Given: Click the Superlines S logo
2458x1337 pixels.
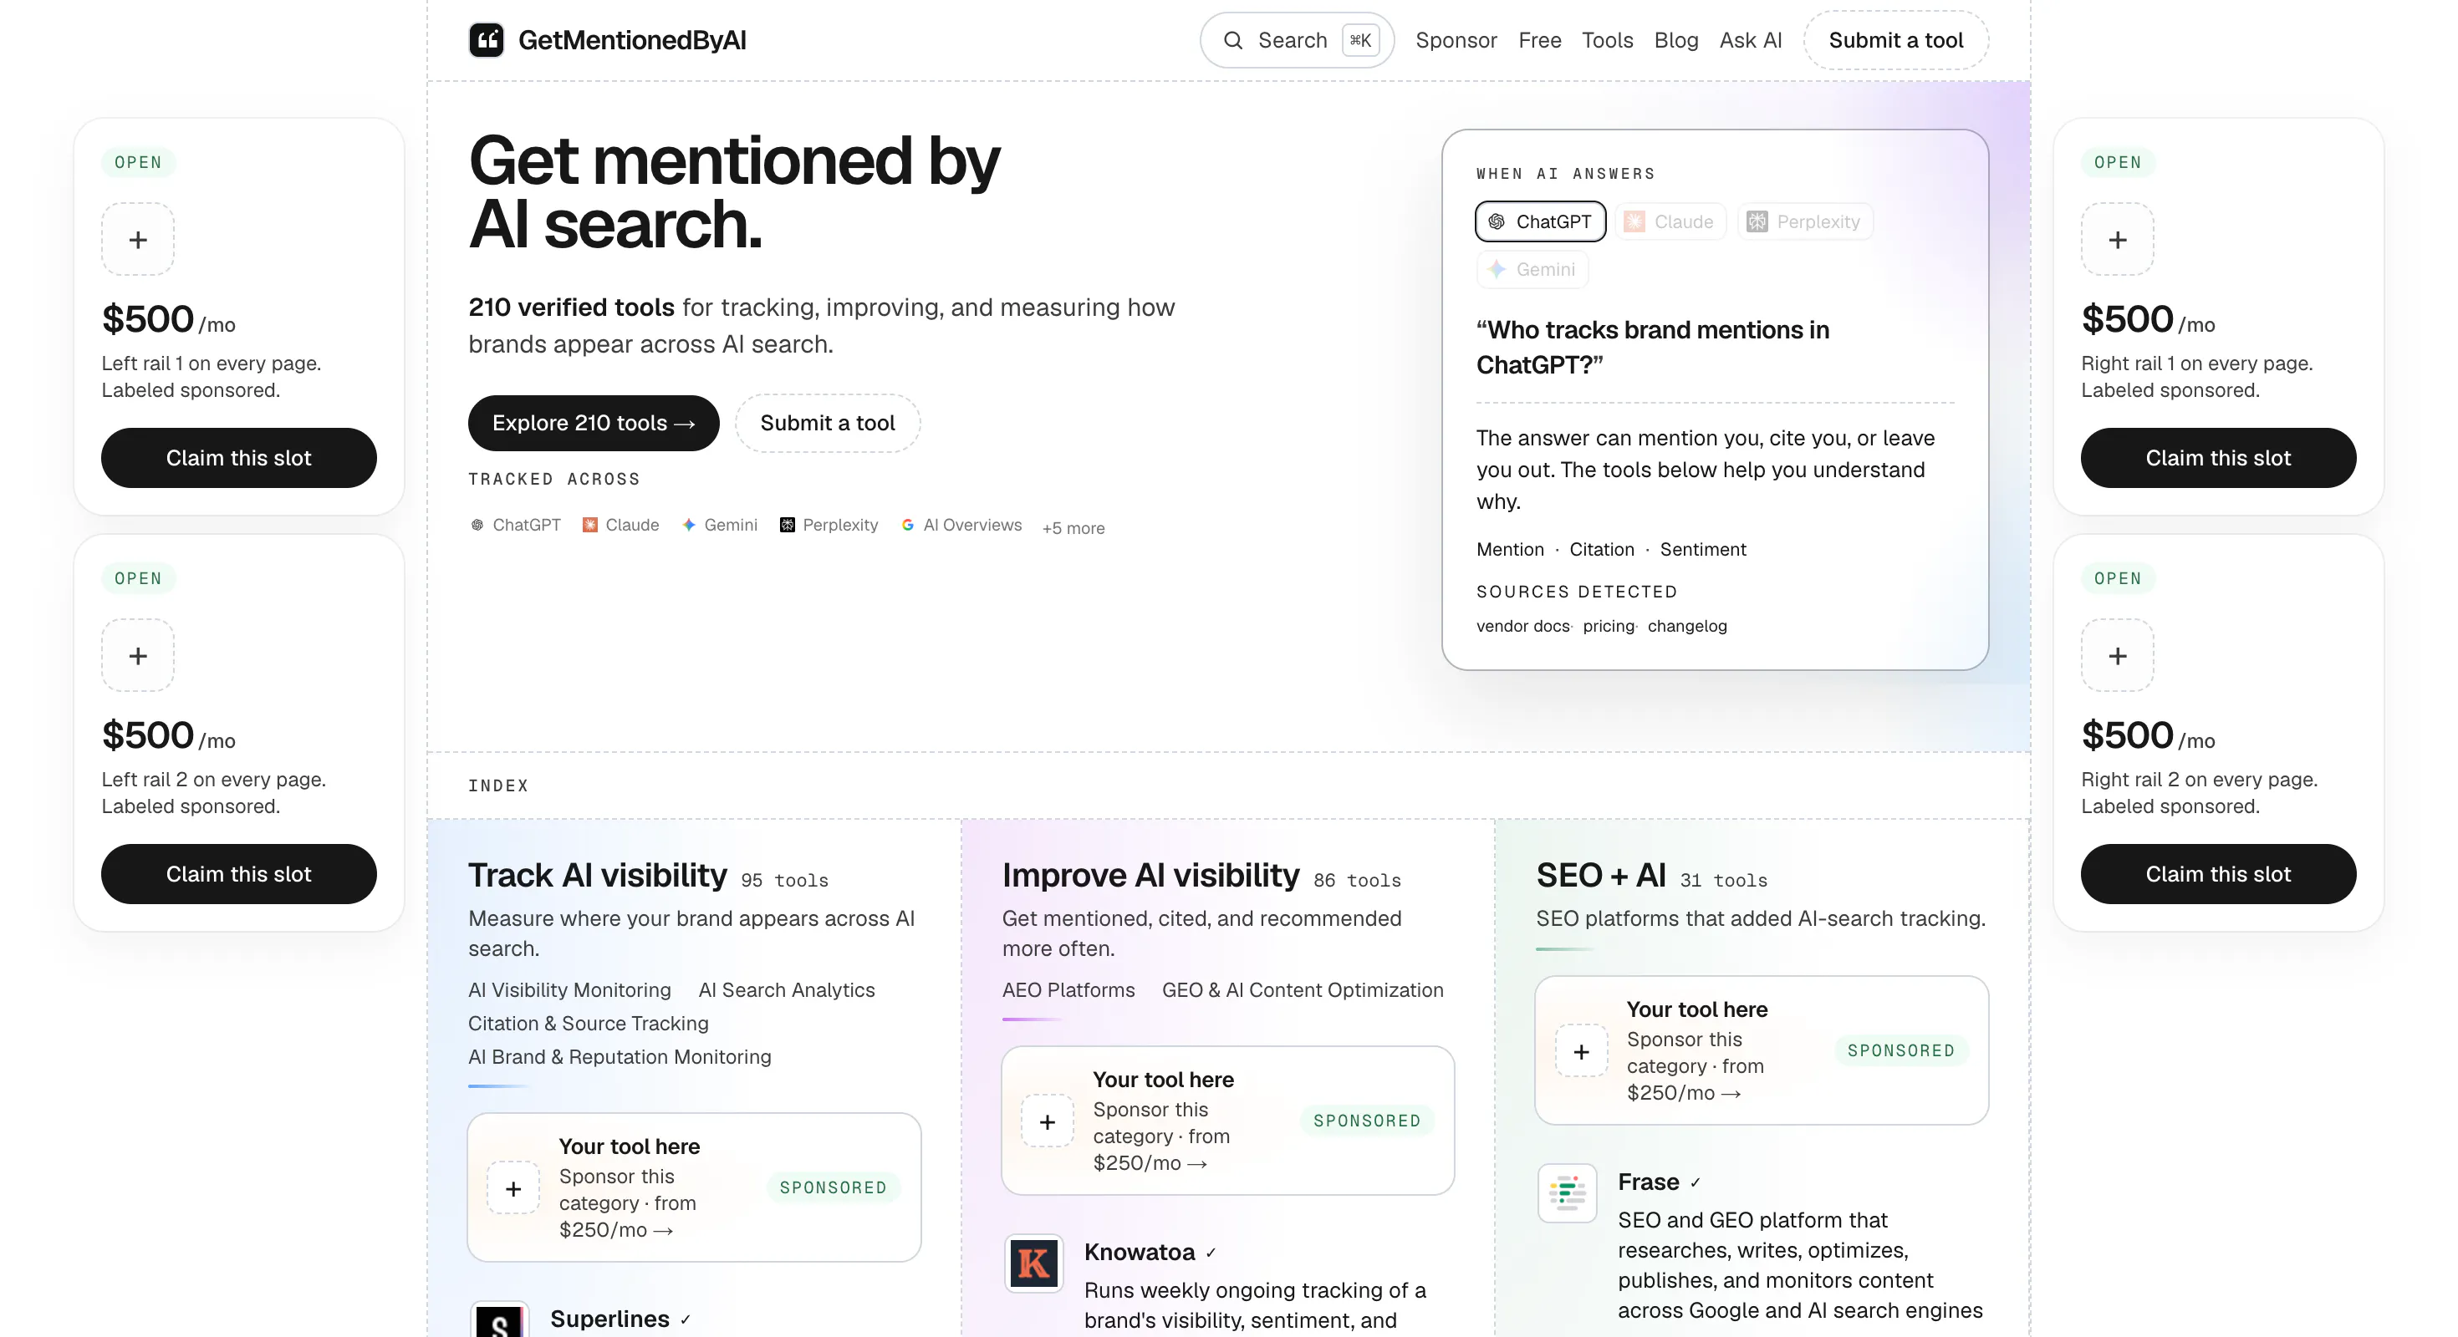Looking at the screenshot, I should [x=499, y=1321].
